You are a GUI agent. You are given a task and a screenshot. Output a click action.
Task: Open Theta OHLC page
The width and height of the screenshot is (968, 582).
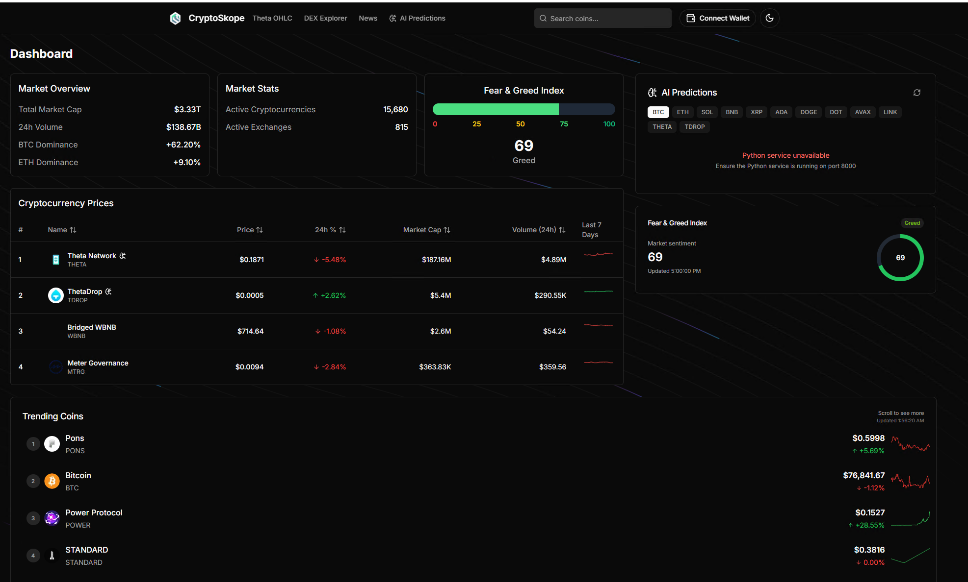272,18
